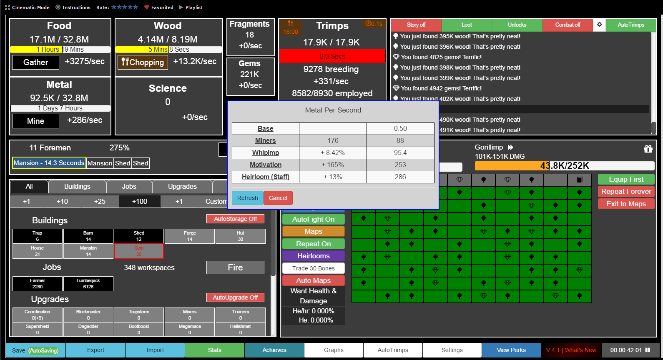This screenshot has width=663, height=360.
Task: Click the Save (AutoSaving) button
Action: [x=36, y=350]
